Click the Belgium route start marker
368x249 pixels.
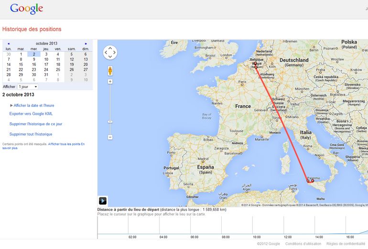[x=255, y=63]
